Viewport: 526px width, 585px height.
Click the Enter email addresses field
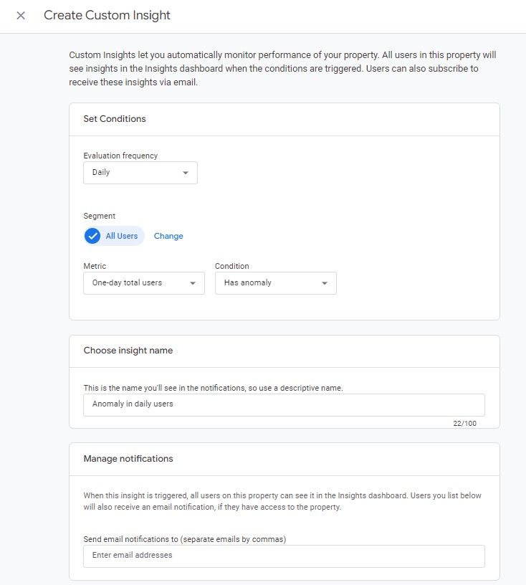pos(284,556)
